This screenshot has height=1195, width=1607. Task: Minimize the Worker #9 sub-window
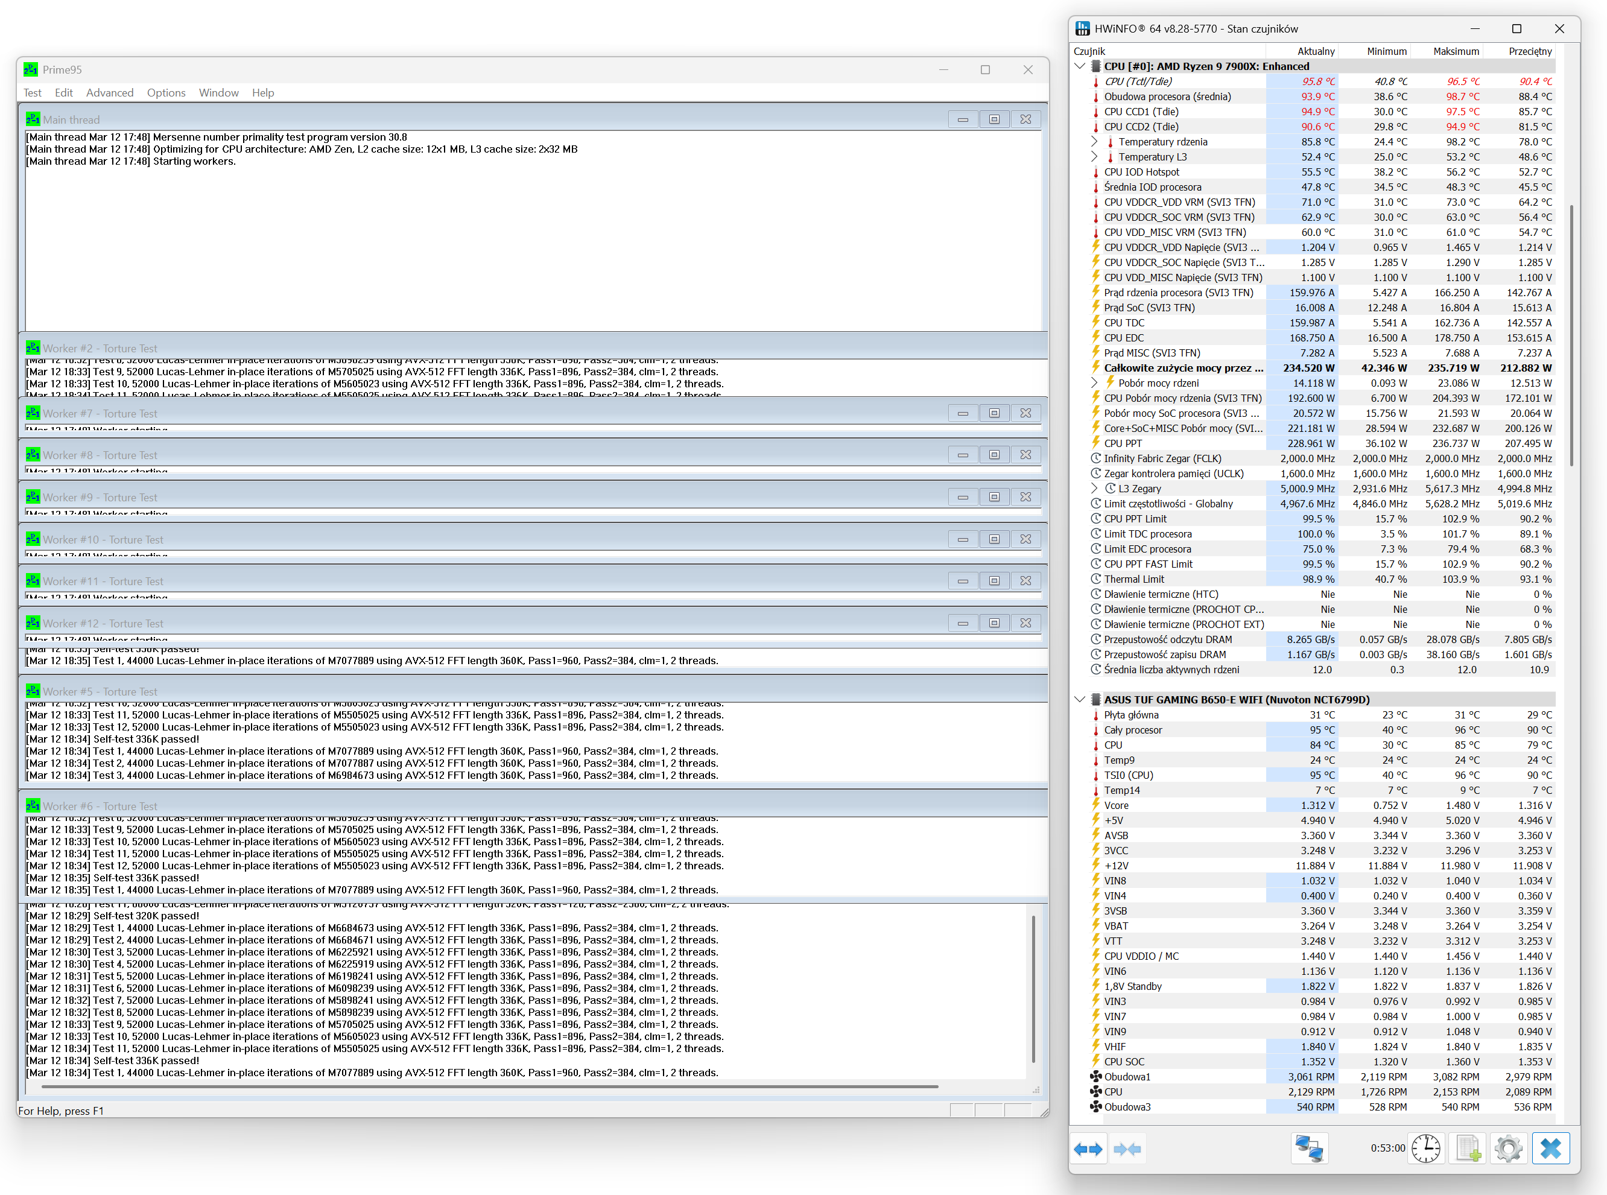pyautogui.click(x=963, y=498)
